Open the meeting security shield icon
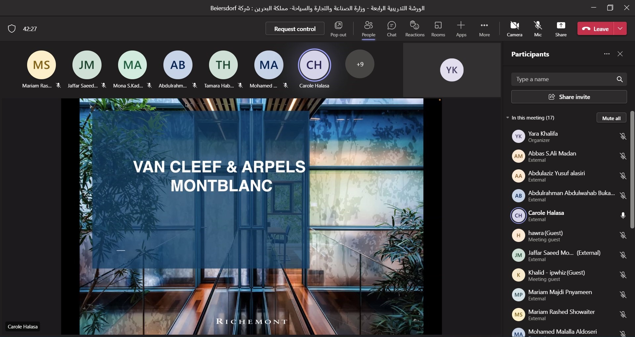The width and height of the screenshot is (635, 337). point(12,29)
